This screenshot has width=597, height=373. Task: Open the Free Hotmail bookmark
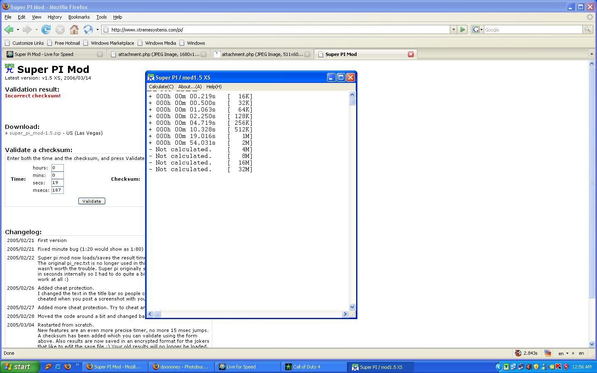coord(63,43)
